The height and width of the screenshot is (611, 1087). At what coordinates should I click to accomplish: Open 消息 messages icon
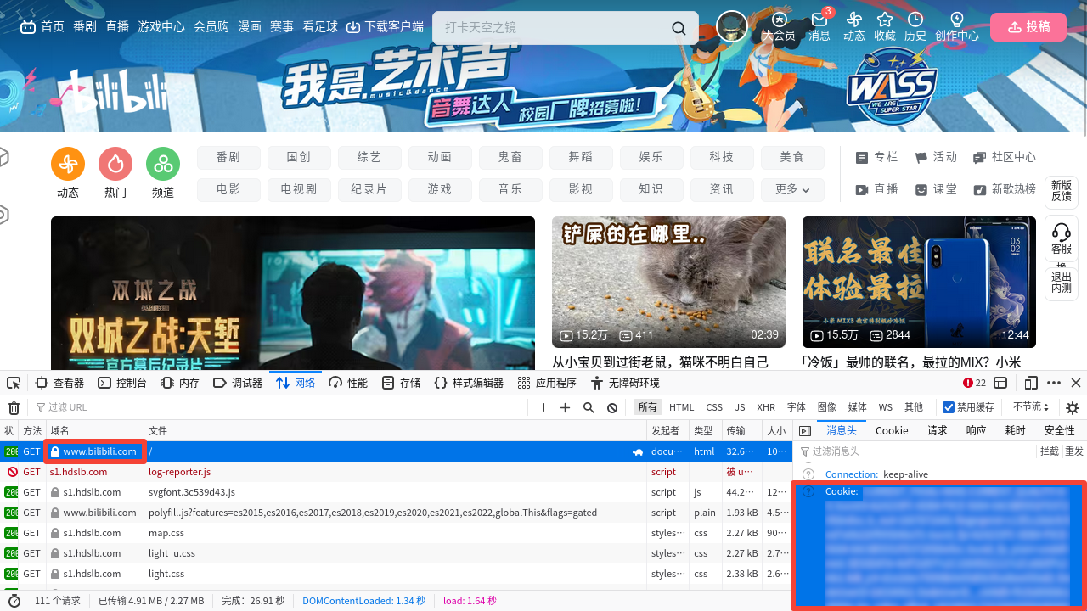click(x=819, y=26)
